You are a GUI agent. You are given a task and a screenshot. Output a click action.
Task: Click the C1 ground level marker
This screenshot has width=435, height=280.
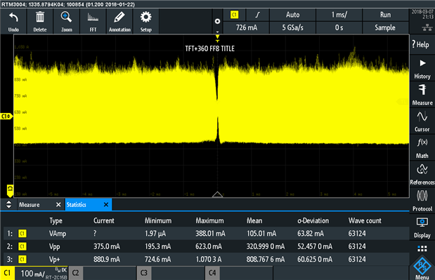(10, 191)
